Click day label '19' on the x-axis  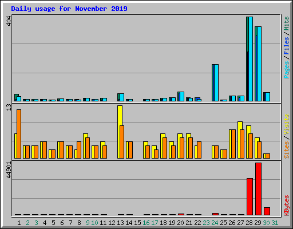click(172, 223)
